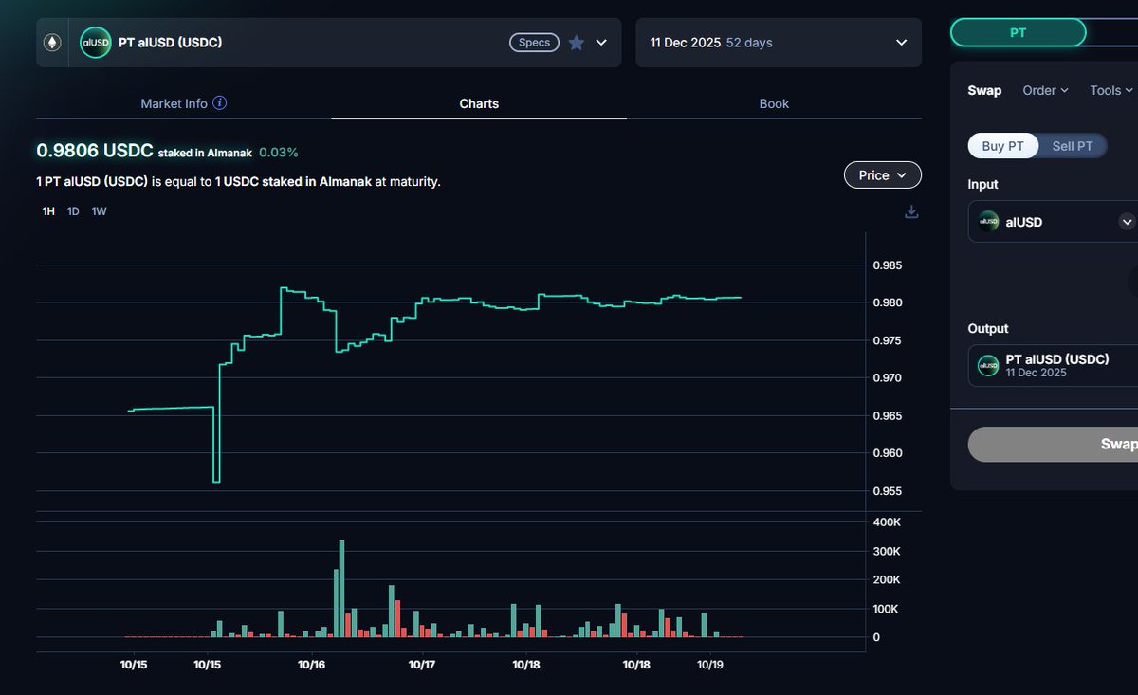Set chart interval to 1D
The height and width of the screenshot is (695, 1138).
(x=73, y=211)
